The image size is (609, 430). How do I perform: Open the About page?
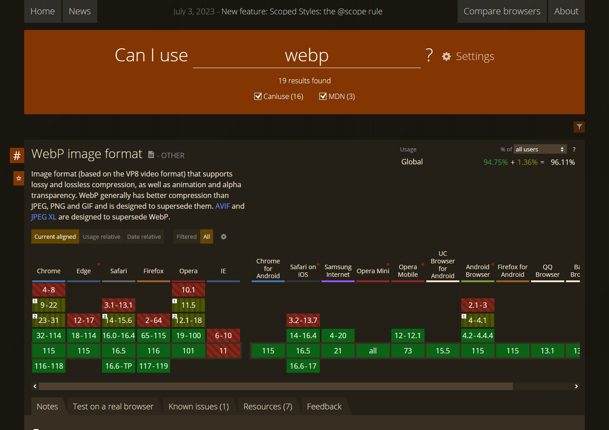pyautogui.click(x=566, y=11)
